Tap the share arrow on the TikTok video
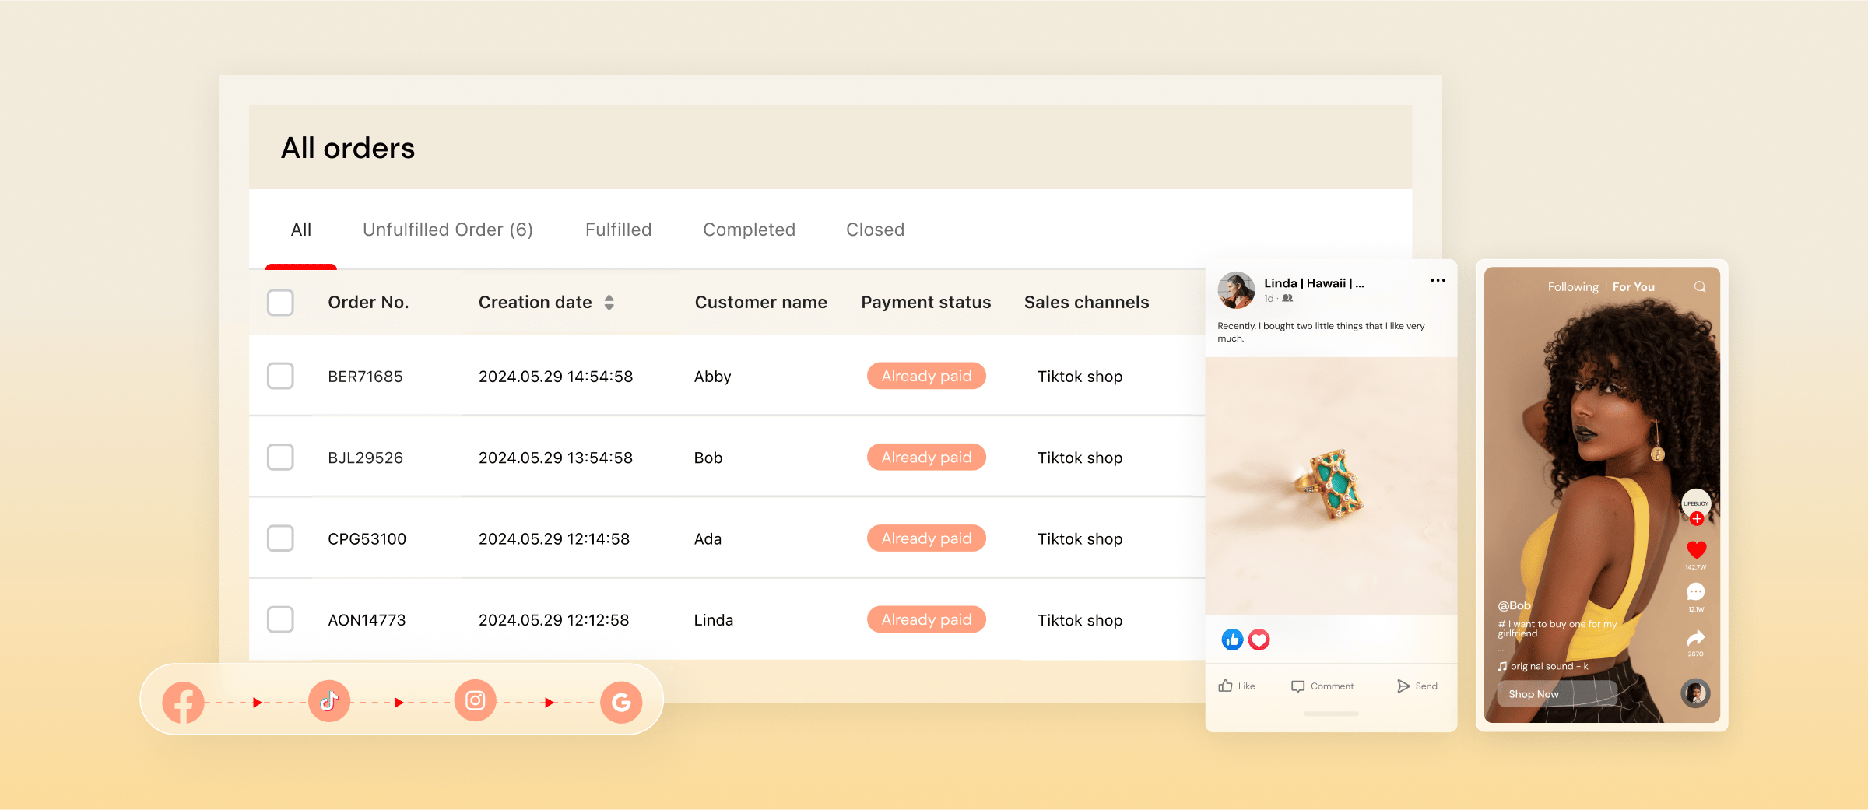 (1696, 639)
